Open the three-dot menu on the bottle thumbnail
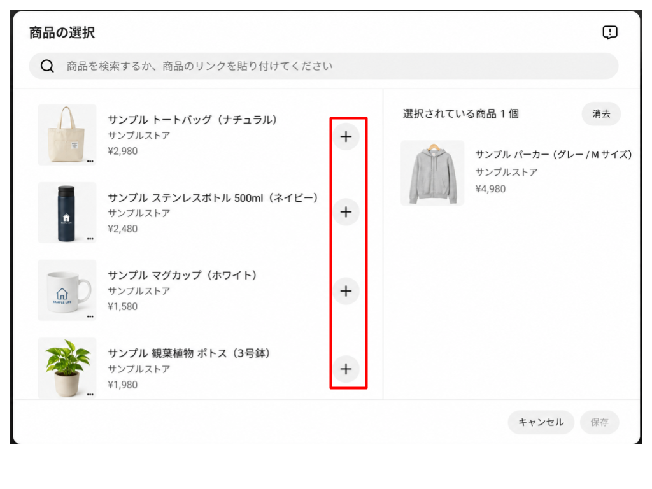This screenshot has height=489, width=652. [90, 239]
